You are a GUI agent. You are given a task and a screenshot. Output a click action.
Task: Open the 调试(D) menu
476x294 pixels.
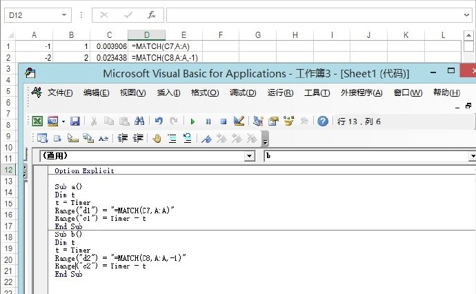243,92
